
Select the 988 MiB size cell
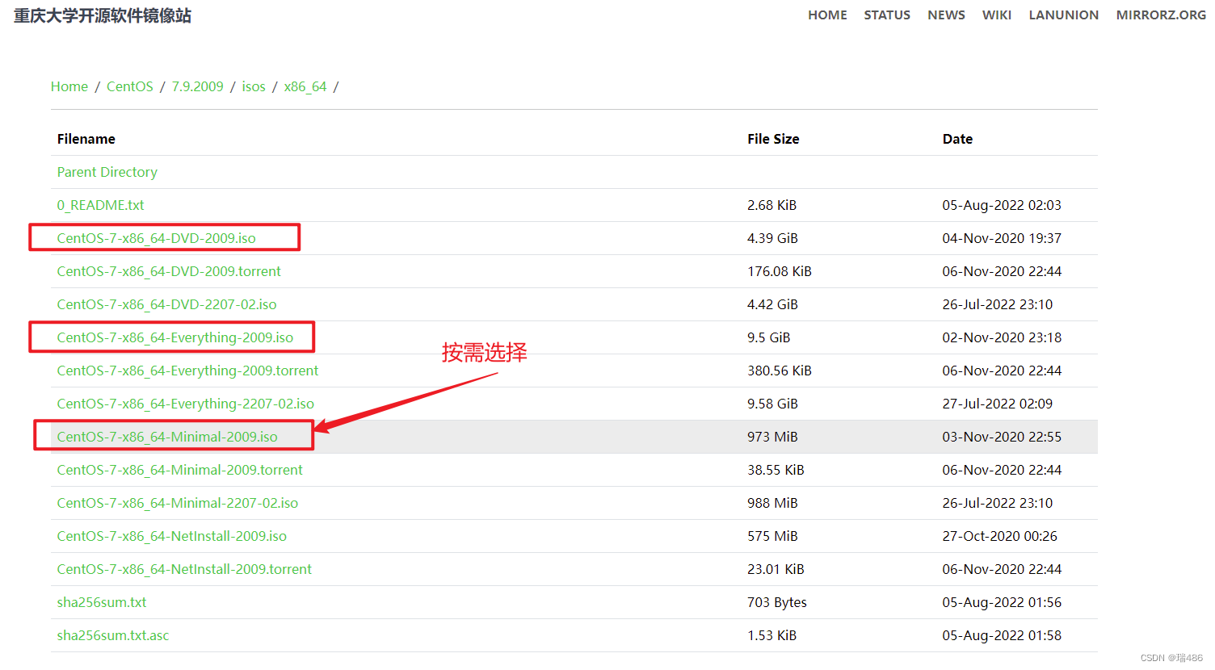coord(772,503)
